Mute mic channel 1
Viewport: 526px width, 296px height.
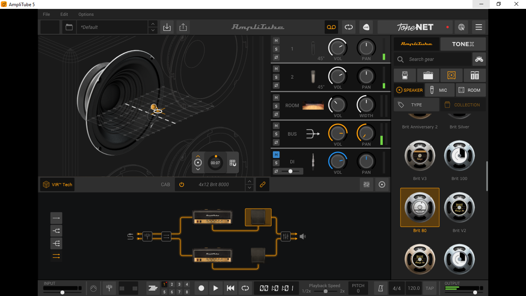pos(276,41)
